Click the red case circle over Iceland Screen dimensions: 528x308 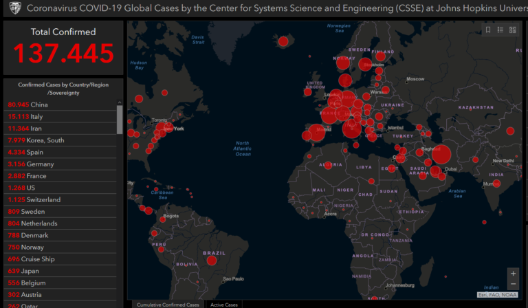tap(283, 41)
